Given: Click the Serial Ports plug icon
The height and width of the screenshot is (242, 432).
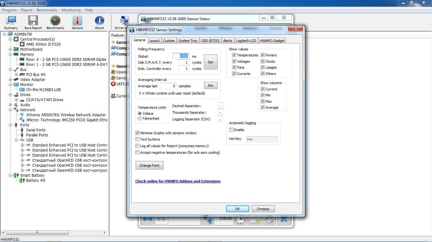Looking at the screenshot, I should click(22, 130).
